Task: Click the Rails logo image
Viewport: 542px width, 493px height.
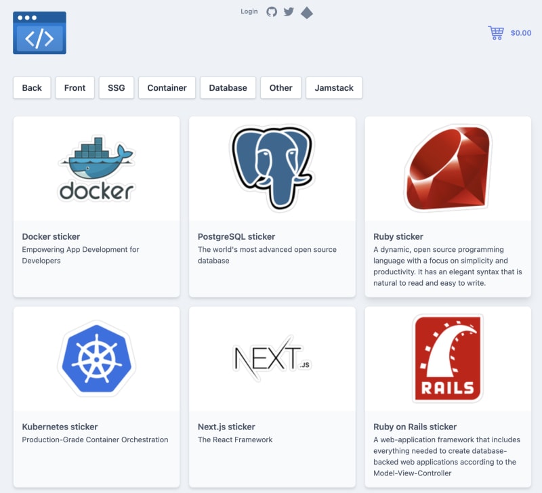Action: point(448,359)
